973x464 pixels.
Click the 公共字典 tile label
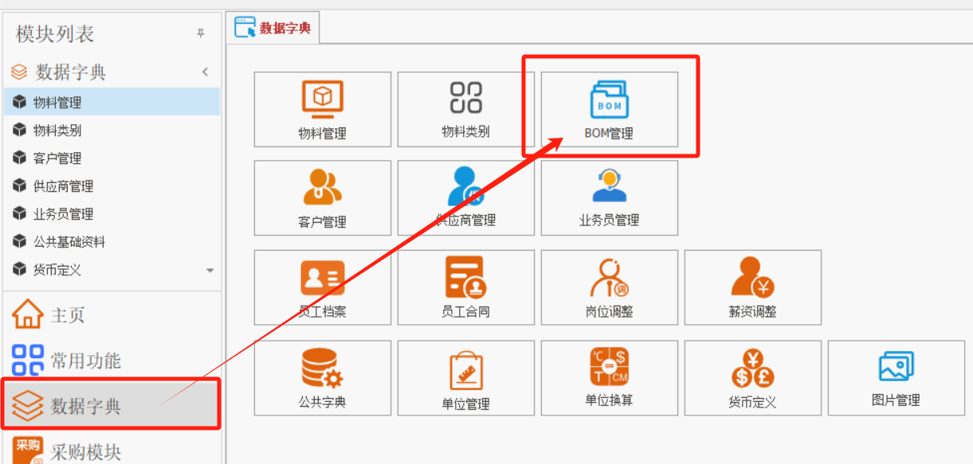tap(323, 402)
